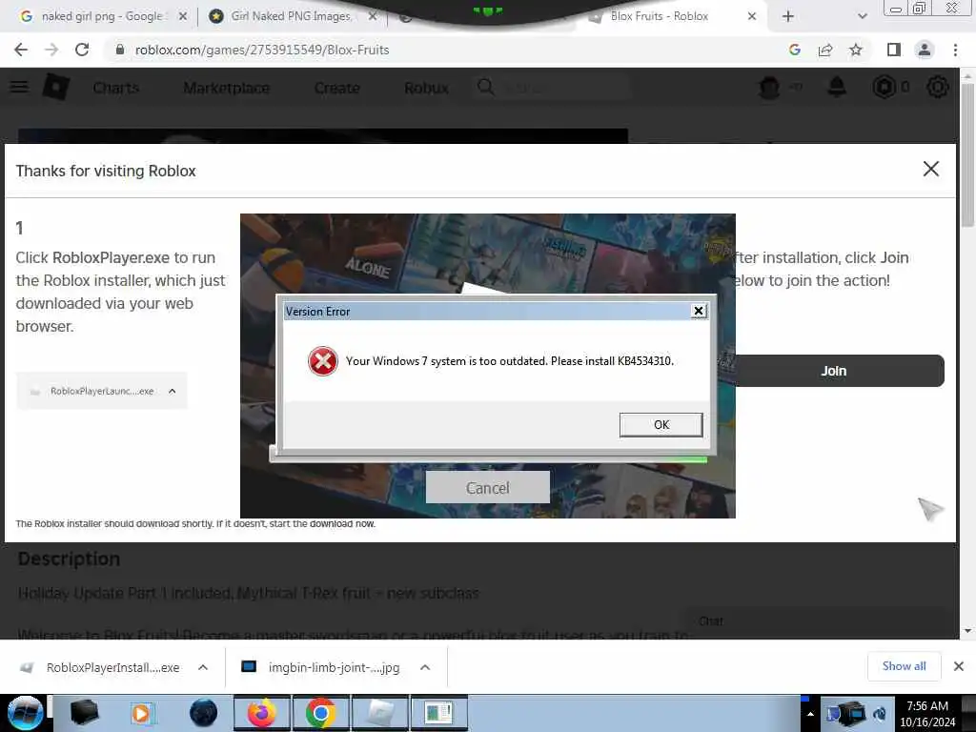Open a new browser tab

tap(788, 16)
